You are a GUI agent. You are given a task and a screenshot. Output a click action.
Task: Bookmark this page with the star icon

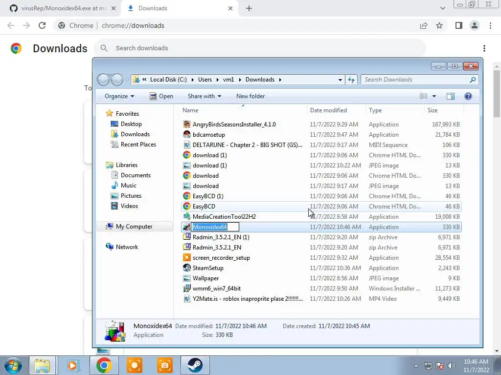coord(439,25)
